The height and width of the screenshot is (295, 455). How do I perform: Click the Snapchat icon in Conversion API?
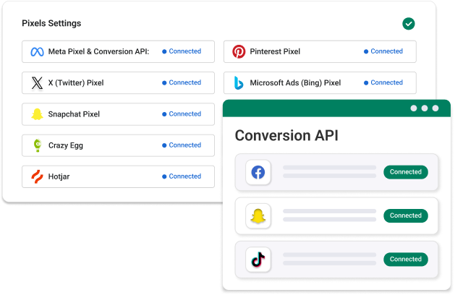point(258,215)
